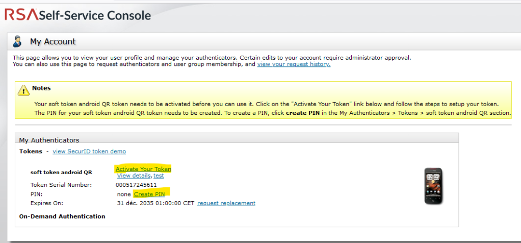This screenshot has width=521, height=243.
Task: Open the view your request history link
Action: point(294,64)
